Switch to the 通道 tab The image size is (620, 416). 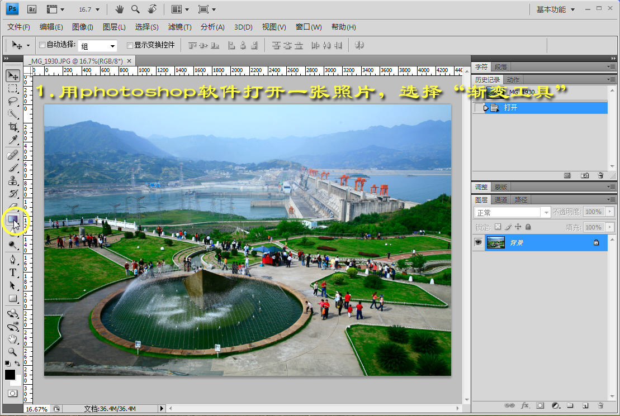click(501, 199)
